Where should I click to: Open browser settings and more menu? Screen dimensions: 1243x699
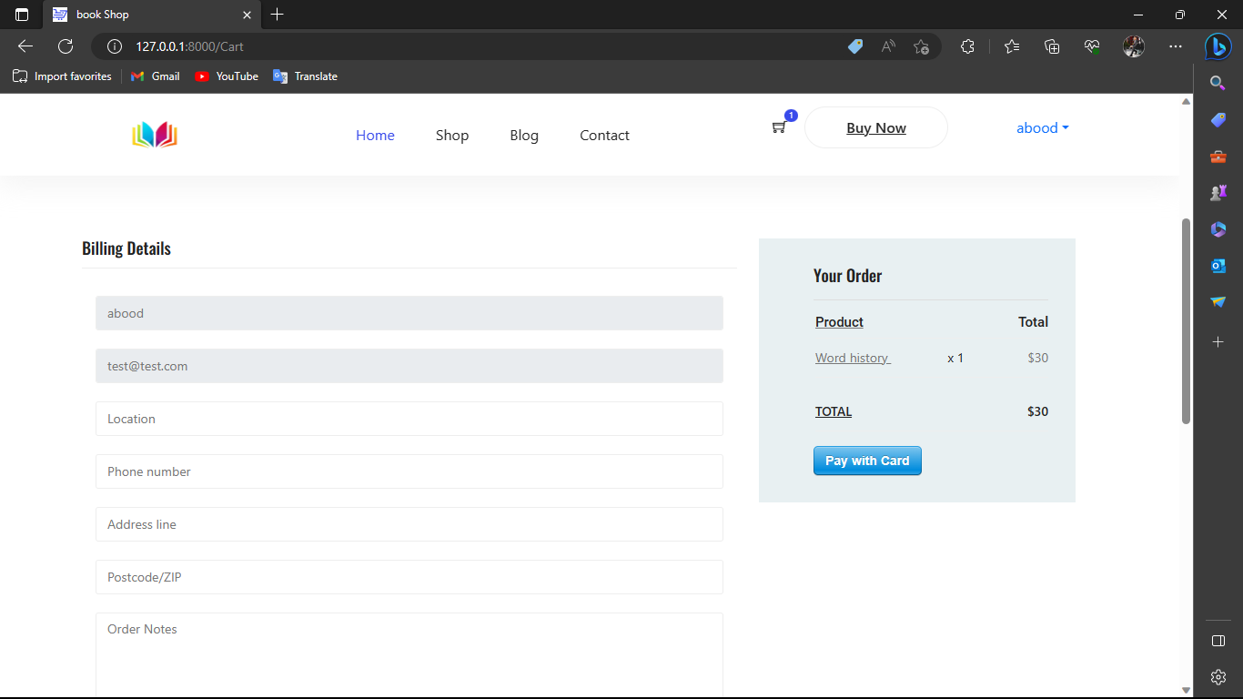(1176, 46)
